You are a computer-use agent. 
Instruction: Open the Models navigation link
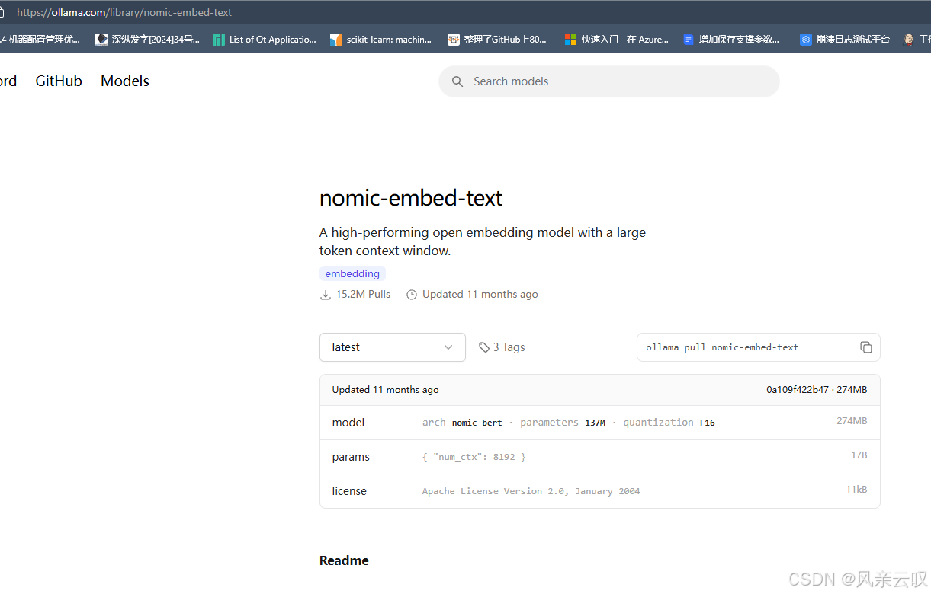tap(125, 81)
